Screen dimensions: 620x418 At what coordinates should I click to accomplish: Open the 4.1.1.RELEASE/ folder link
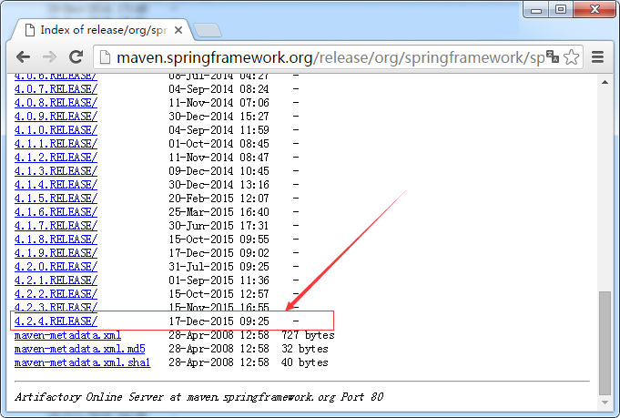point(56,144)
